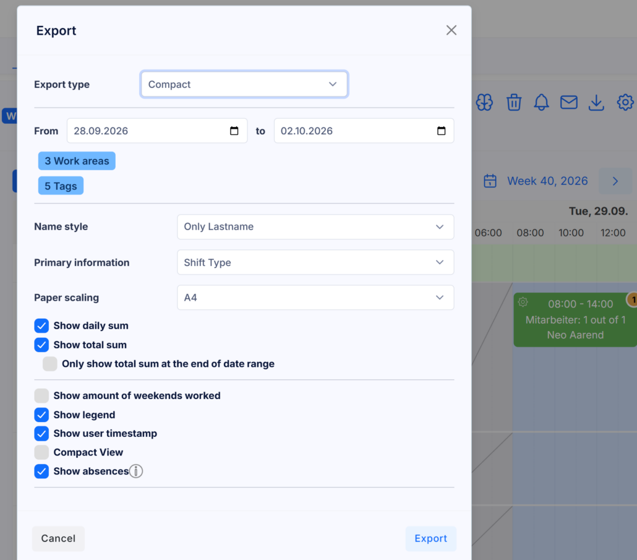Open calendar picker in From date field
Screen dimensions: 637x560
234,131
